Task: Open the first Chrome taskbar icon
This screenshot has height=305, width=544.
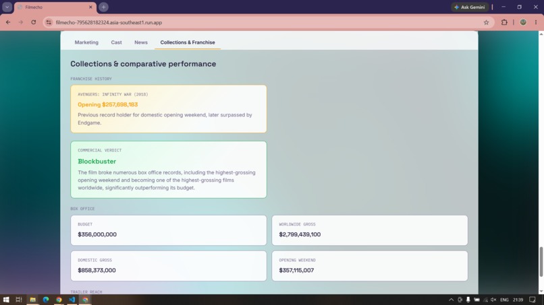Action: click(59, 300)
